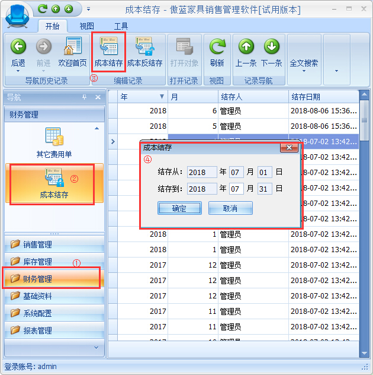Screen dimensions: 373x375
Task: Click the 年 column sort arrow
Action: click(x=162, y=97)
